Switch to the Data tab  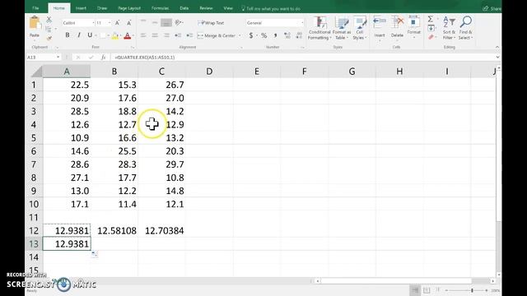(x=184, y=8)
